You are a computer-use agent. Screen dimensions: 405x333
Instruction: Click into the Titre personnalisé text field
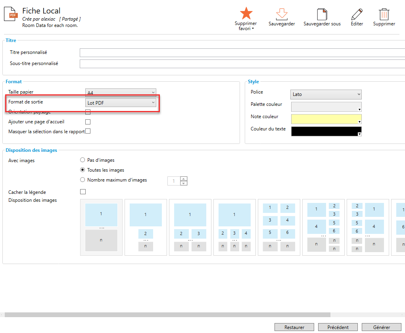click(242, 53)
